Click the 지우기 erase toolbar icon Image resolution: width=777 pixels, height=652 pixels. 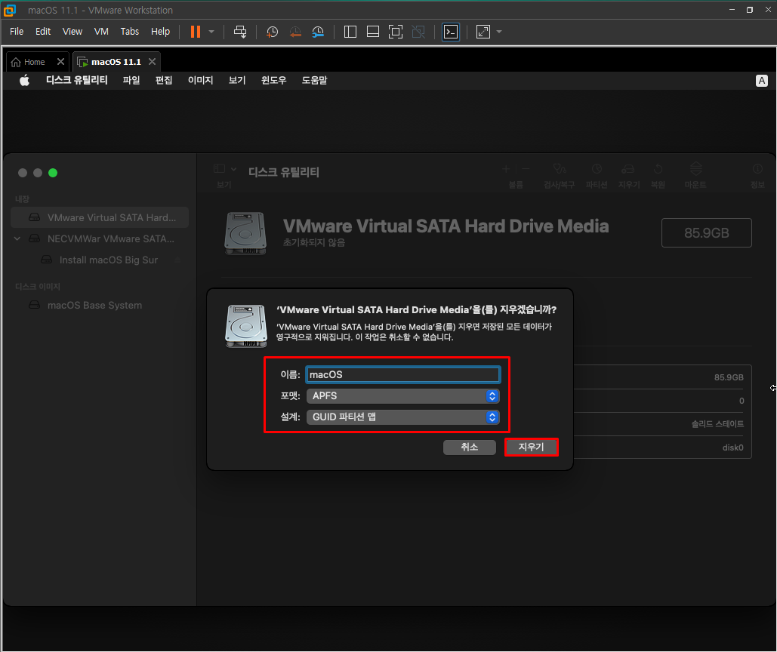coord(628,169)
